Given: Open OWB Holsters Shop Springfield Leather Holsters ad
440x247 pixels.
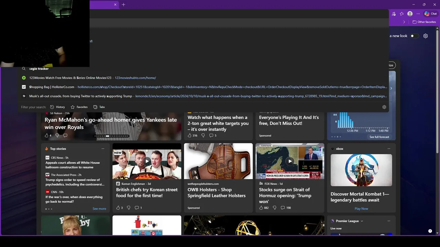Looking at the screenshot, I should coord(217,192).
